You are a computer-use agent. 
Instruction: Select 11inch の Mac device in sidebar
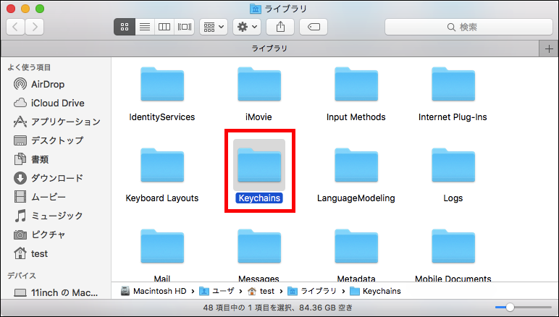point(56,293)
